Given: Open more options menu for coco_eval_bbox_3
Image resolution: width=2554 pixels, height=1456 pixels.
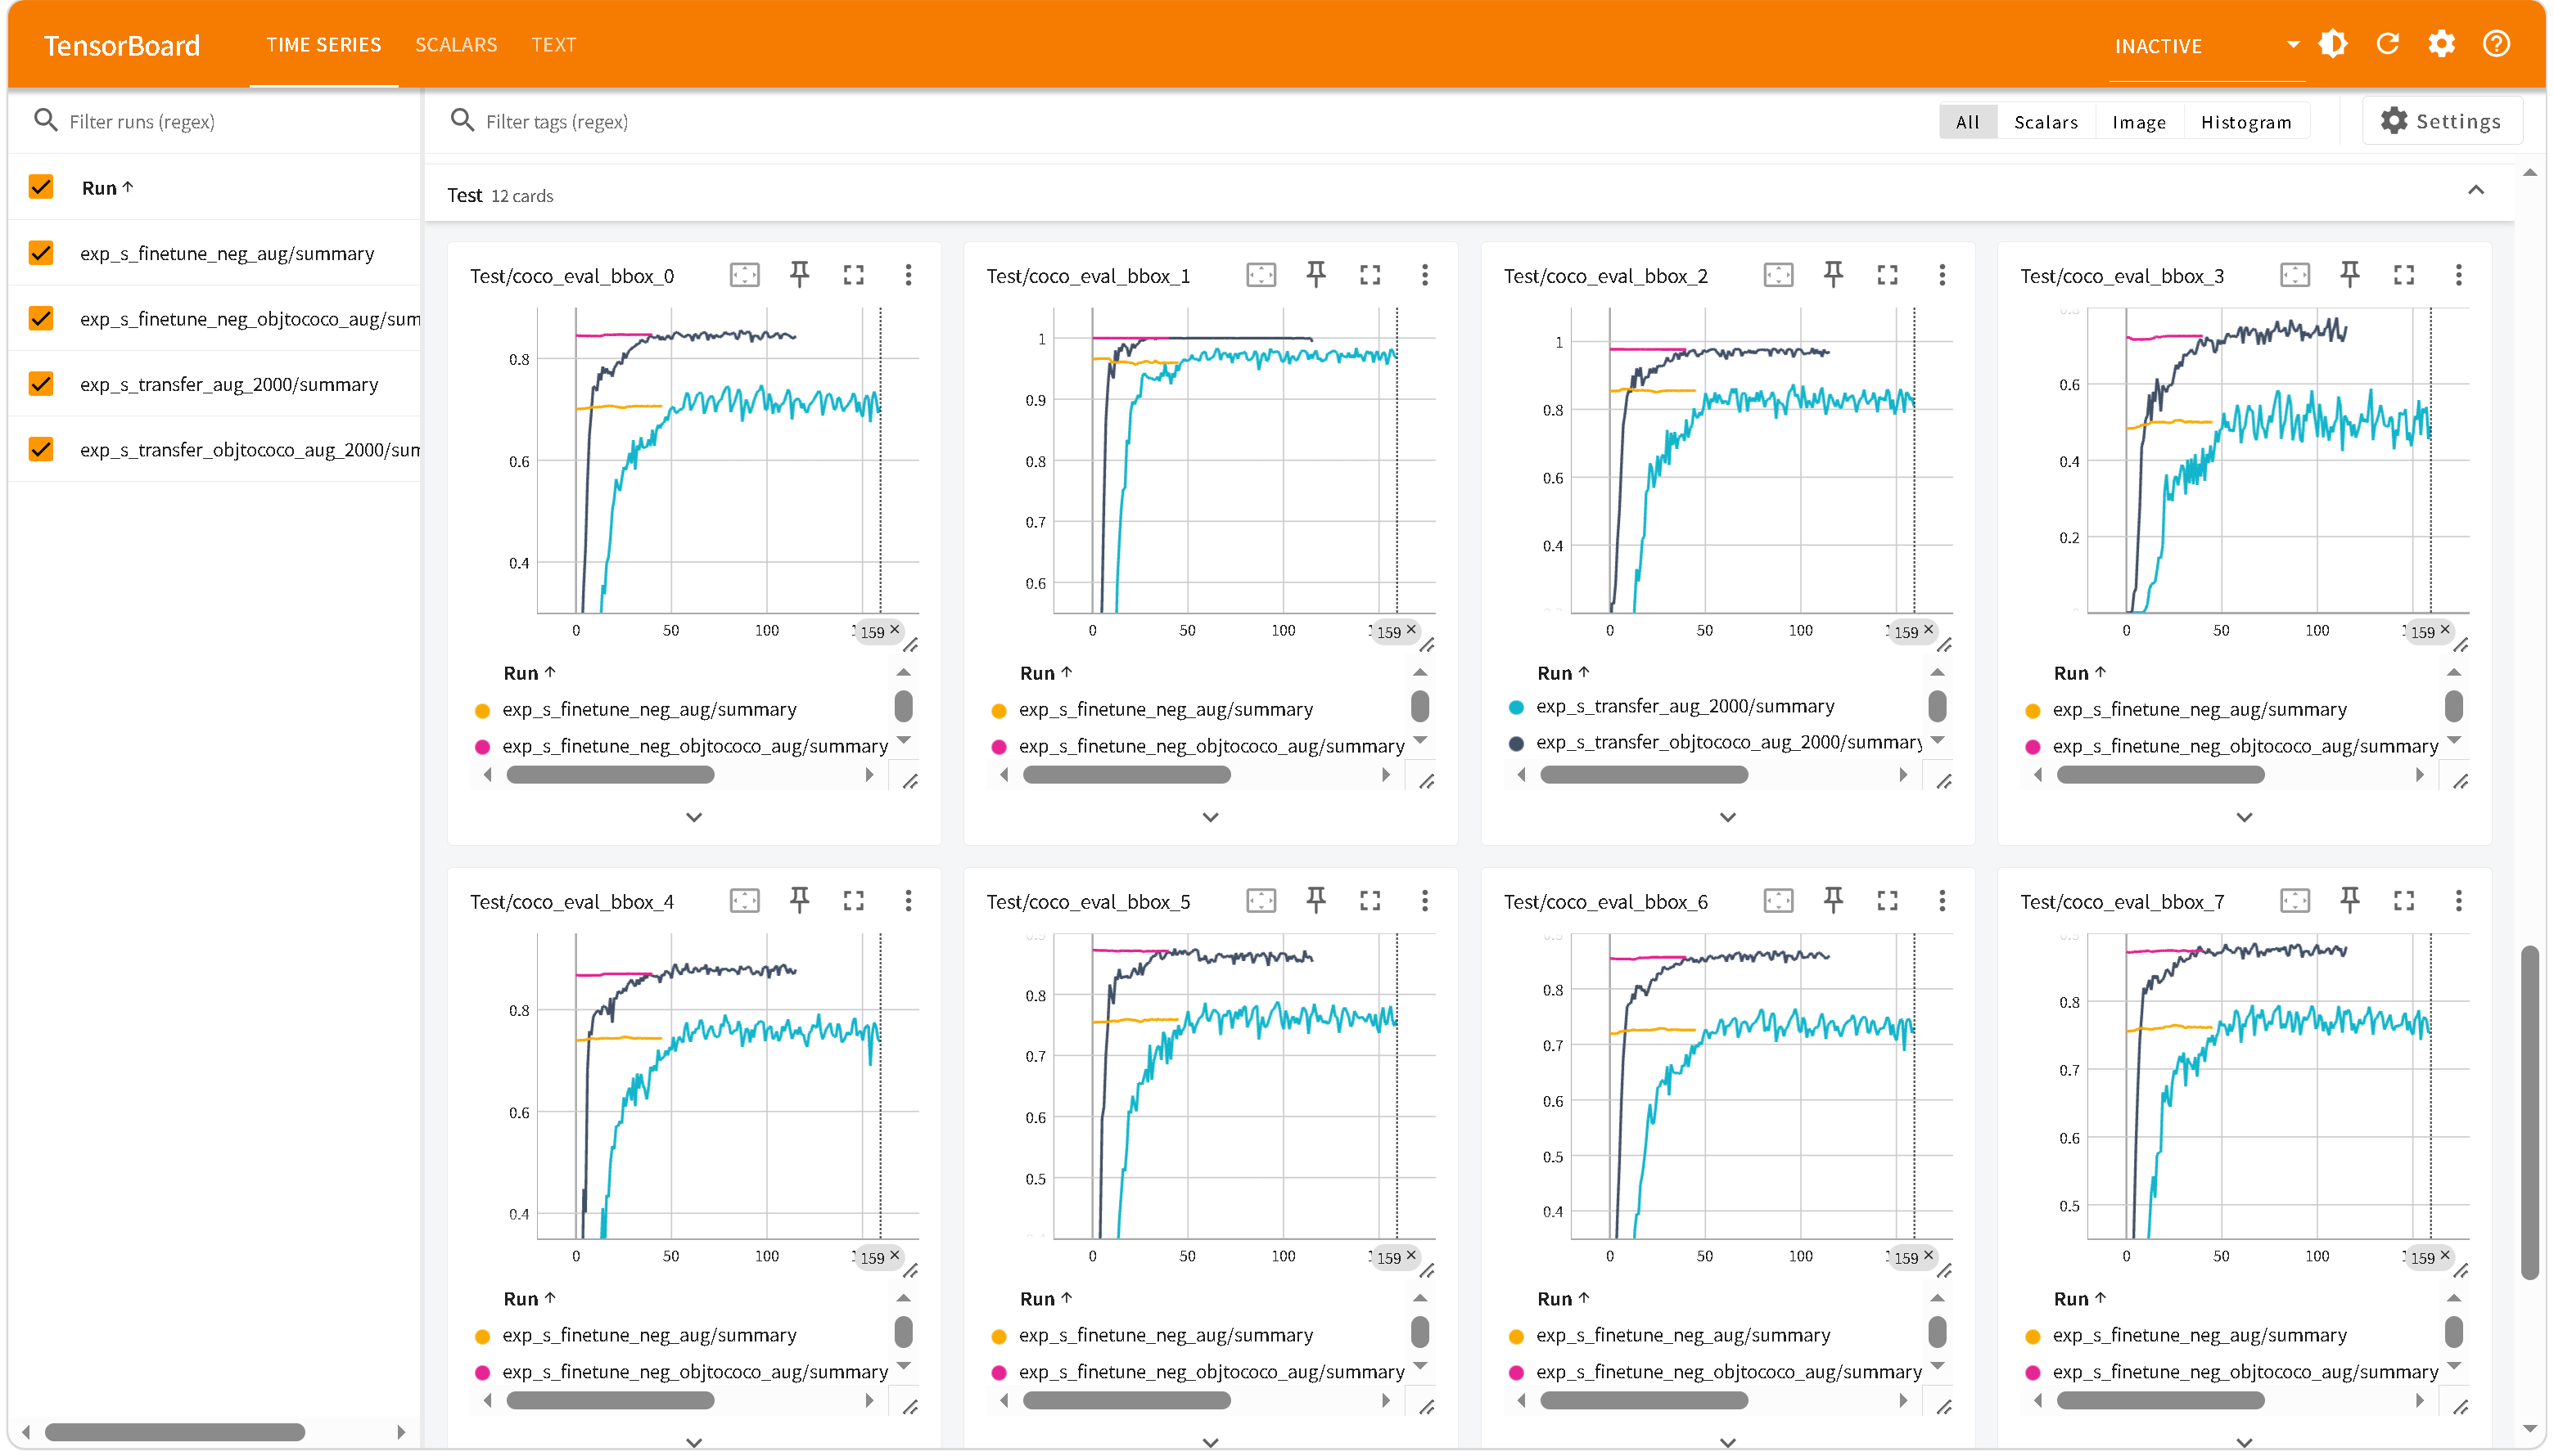Looking at the screenshot, I should [2458, 274].
